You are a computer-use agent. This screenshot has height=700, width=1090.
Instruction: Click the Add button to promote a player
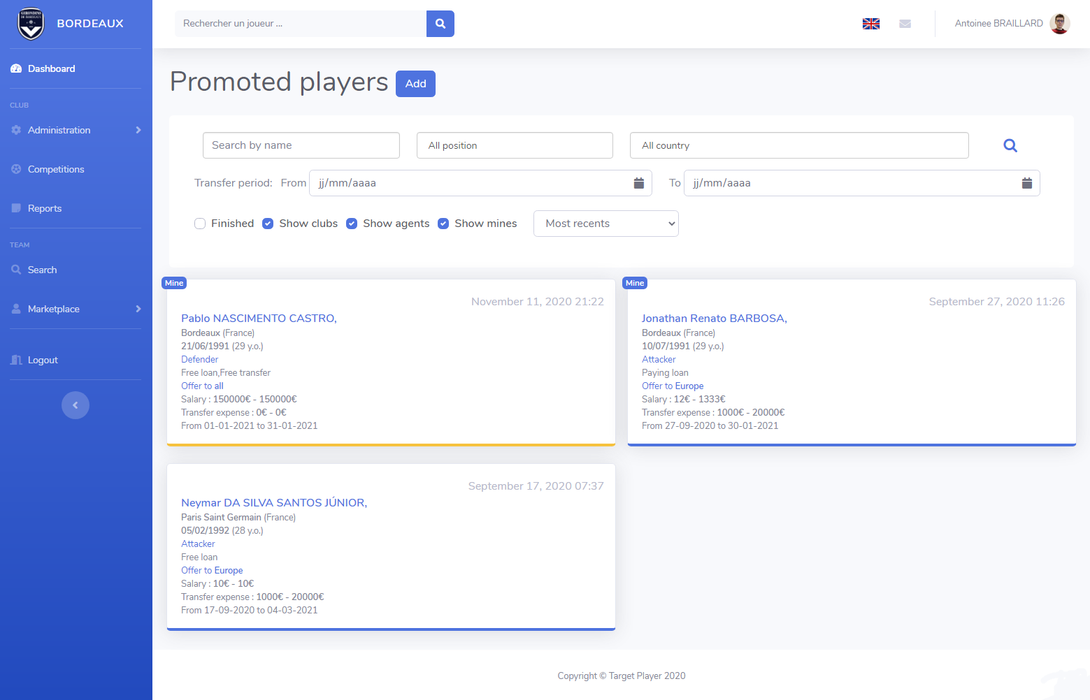pos(415,83)
